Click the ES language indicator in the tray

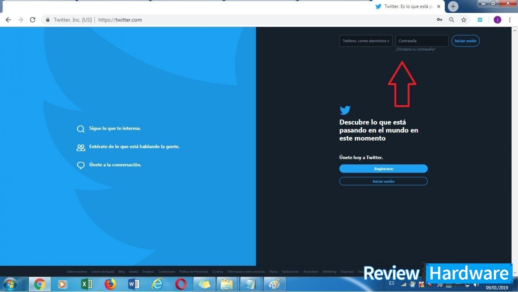click(392, 283)
